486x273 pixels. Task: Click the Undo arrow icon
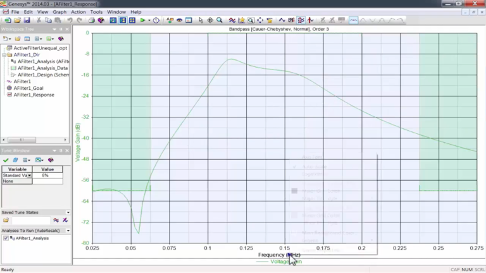point(70,20)
